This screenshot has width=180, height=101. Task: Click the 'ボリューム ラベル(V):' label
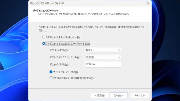tap(59, 65)
